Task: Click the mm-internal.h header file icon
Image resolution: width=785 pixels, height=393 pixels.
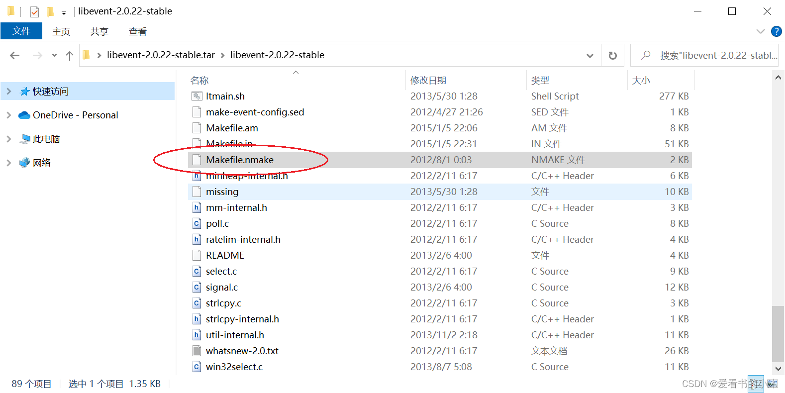Action: click(197, 207)
